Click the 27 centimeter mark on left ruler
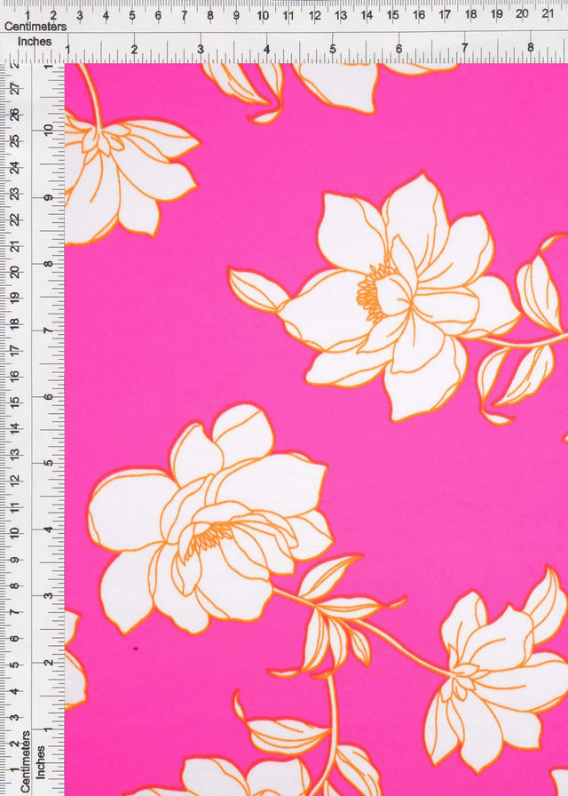Viewport: 568px width, 796px height. [x=15, y=88]
